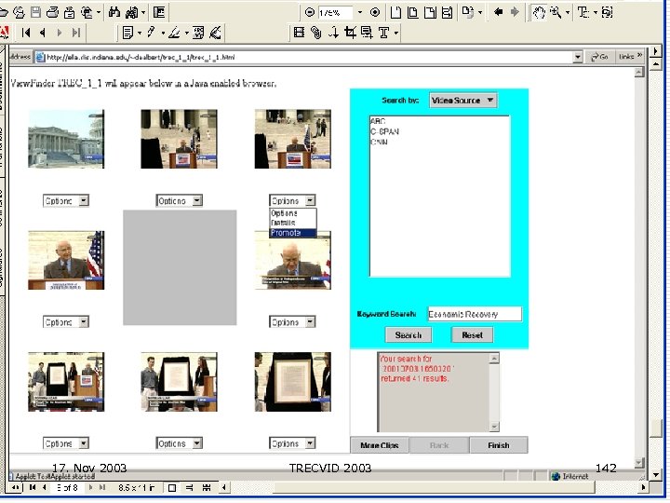Select the Pencil drawing tool
670x503 pixels.
pos(151,33)
